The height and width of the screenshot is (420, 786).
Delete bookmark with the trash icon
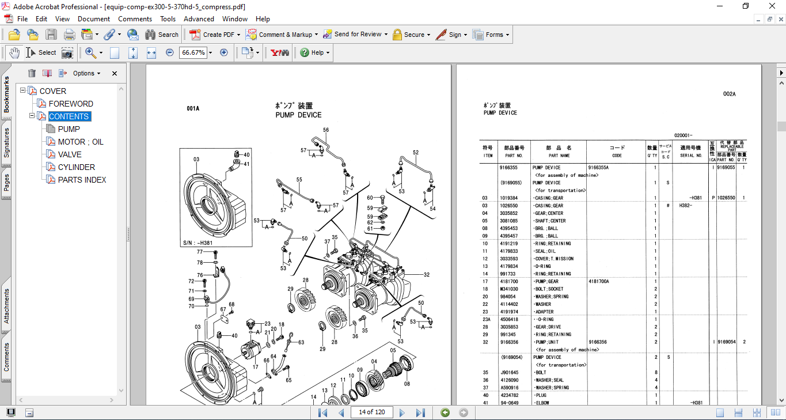32,73
